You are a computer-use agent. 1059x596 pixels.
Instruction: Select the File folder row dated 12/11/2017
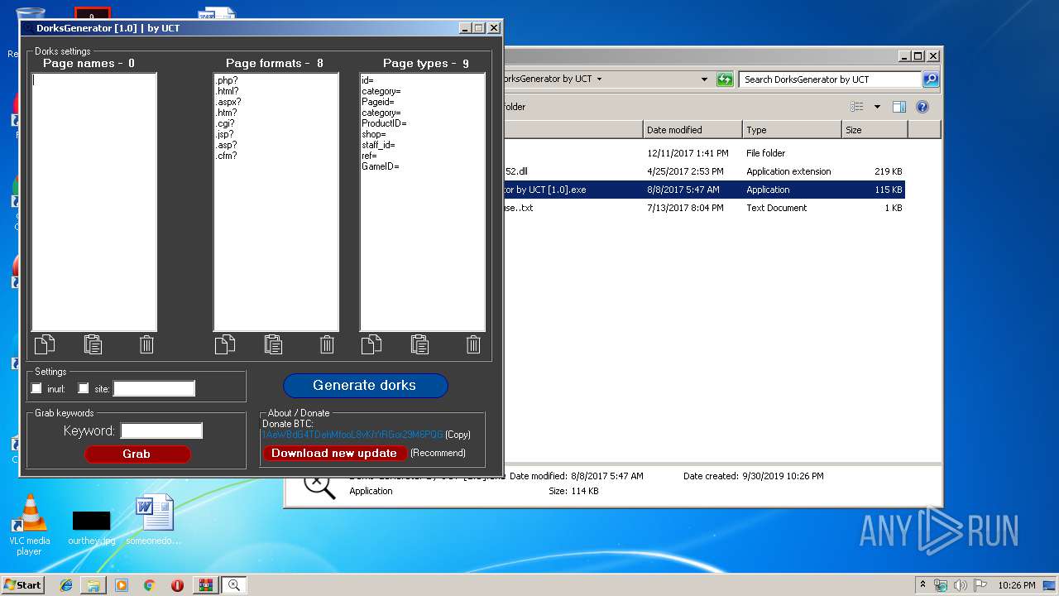point(703,153)
